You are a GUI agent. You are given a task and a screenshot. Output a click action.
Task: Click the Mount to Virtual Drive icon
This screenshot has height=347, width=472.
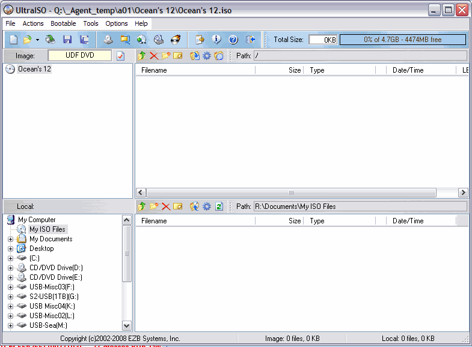point(159,40)
